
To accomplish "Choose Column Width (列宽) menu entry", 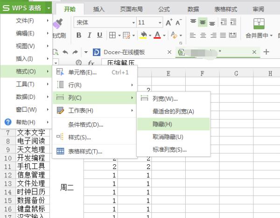I will (x=165, y=98).
